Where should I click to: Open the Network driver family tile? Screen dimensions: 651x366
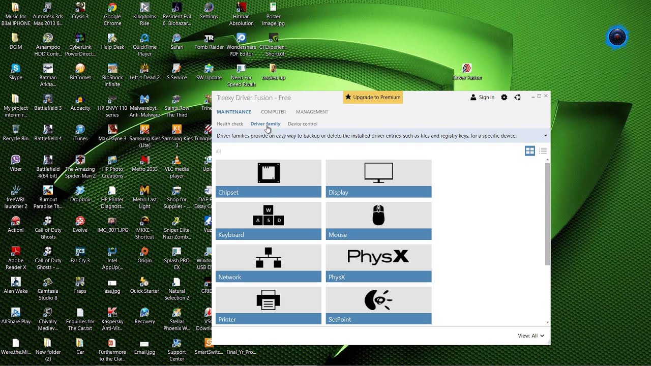pos(269,263)
